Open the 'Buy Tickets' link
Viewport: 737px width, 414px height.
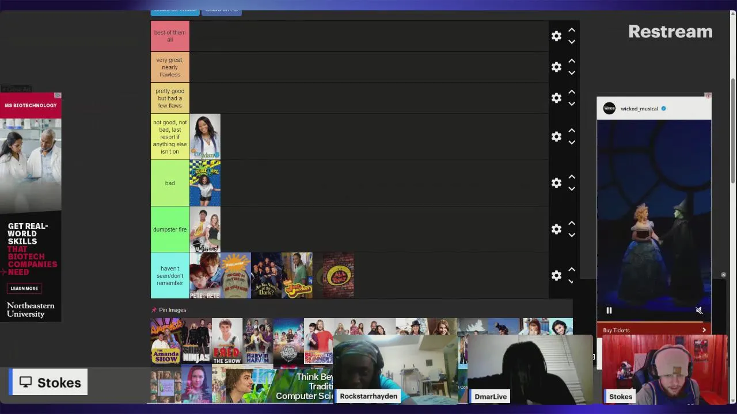point(654,330)
